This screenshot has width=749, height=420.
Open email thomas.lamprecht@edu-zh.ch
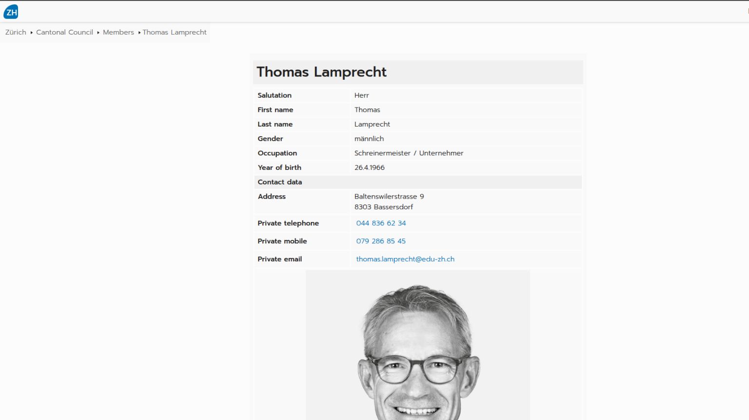[x=405, y=259]
